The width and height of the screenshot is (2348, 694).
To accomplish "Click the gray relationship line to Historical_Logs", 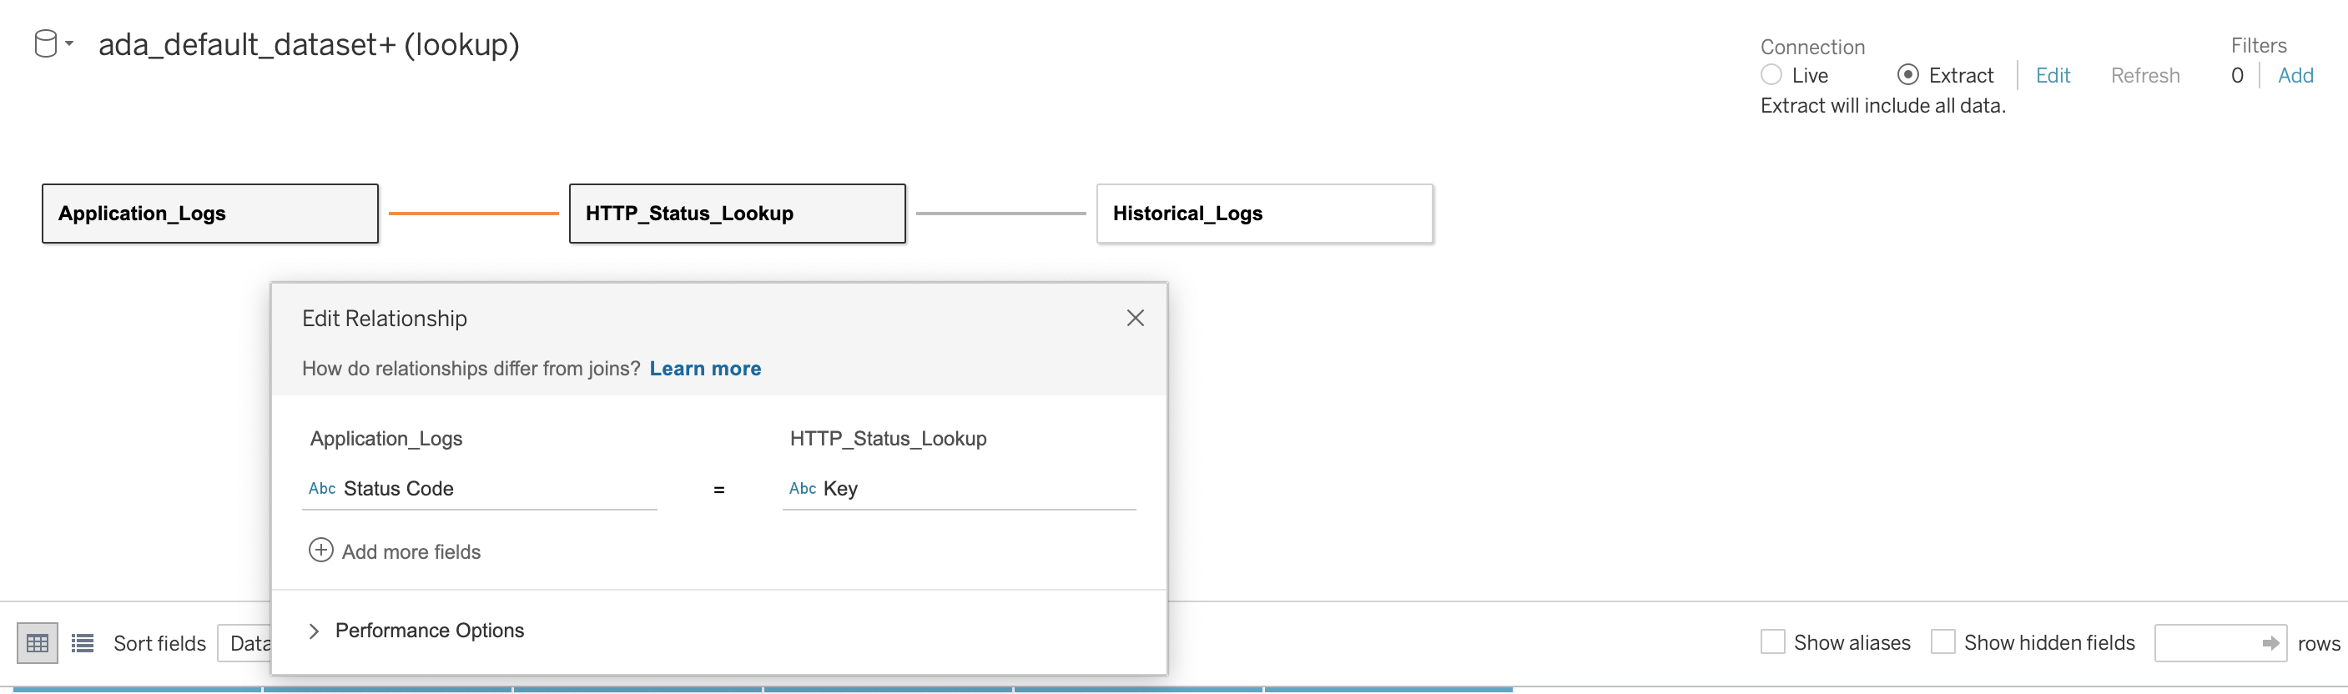I will pos(1000,214).
